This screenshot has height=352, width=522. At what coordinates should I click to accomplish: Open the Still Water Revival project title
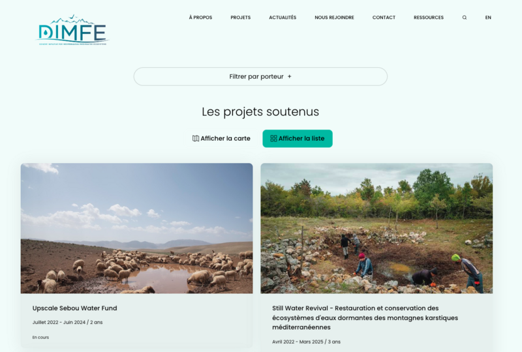click(365, 317)
